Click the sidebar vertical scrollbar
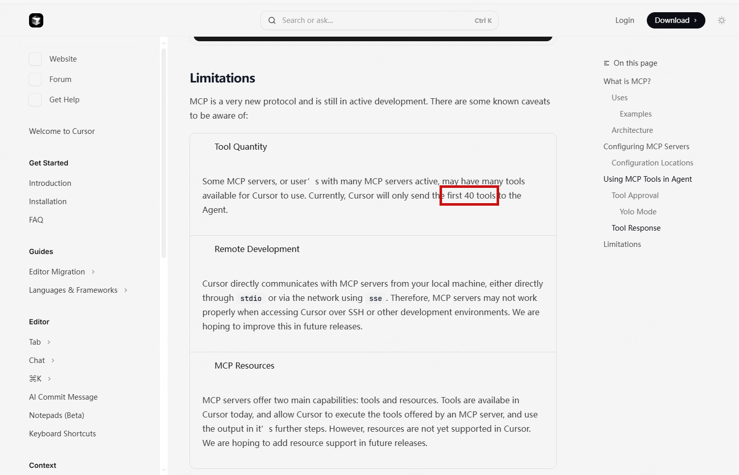Screen dimensions: 739x475 click(x=163, y=153)
